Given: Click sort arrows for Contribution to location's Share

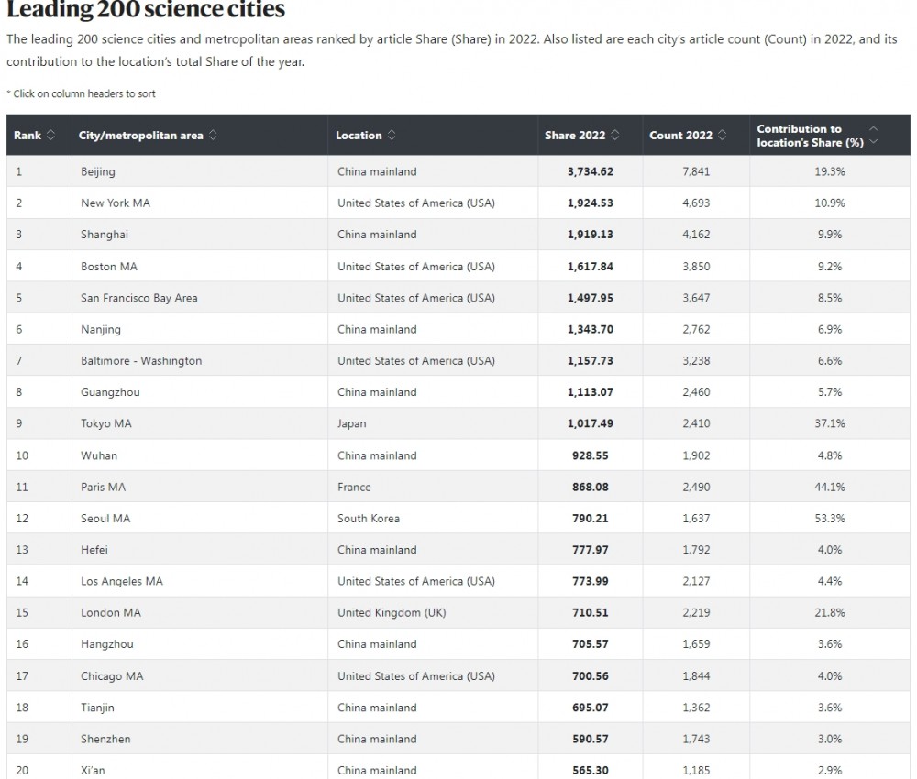Looking at the screenshot, I should coord(873,136).
